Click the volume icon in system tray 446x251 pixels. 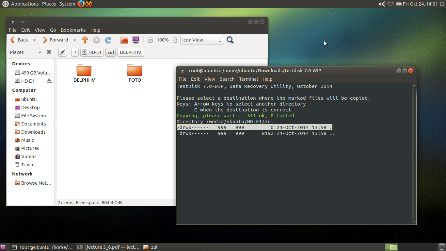pos(382,4)
